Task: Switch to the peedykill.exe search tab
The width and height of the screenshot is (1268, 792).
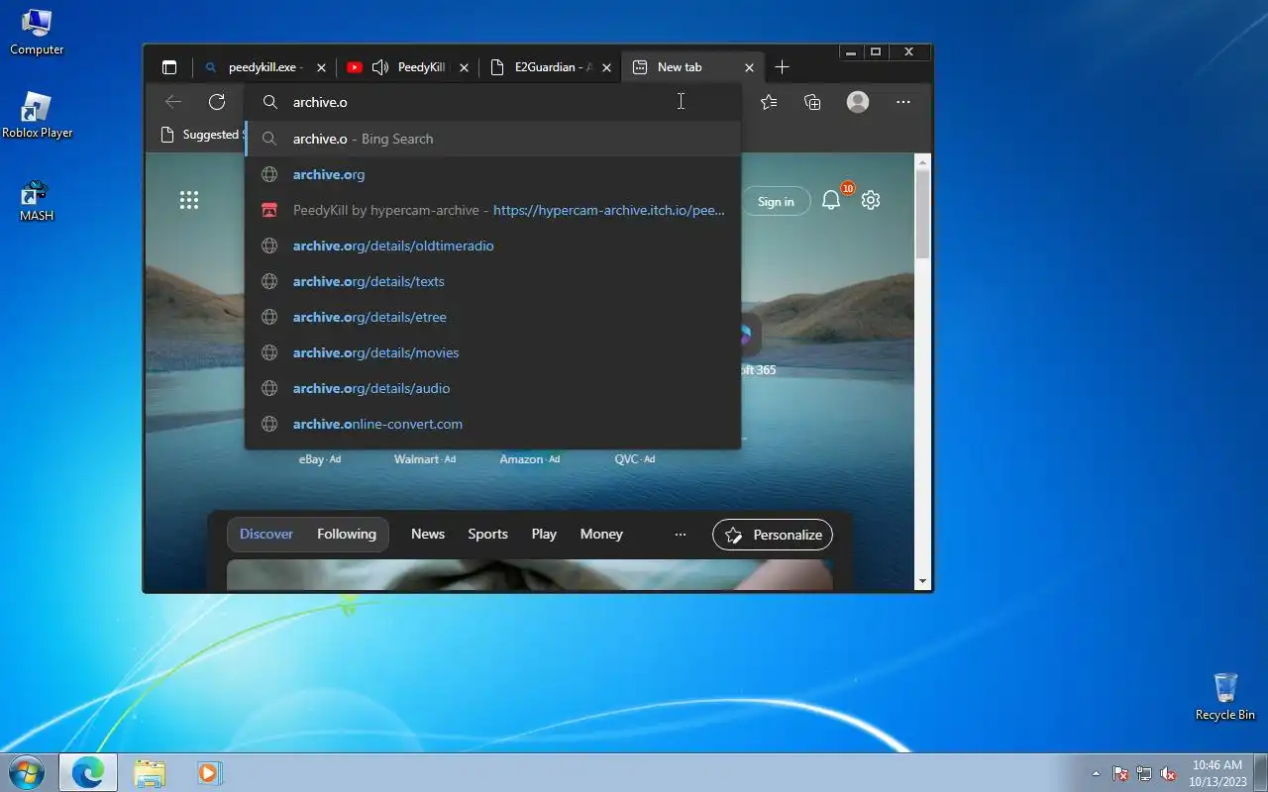Action: point(263,67)
